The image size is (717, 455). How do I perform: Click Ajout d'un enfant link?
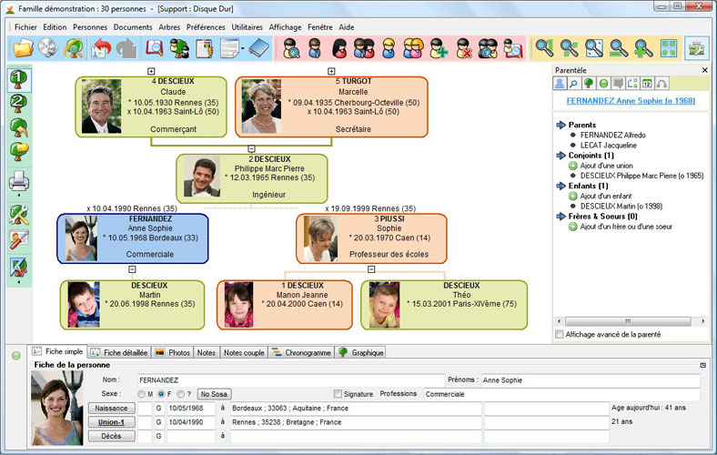[606, 196]
